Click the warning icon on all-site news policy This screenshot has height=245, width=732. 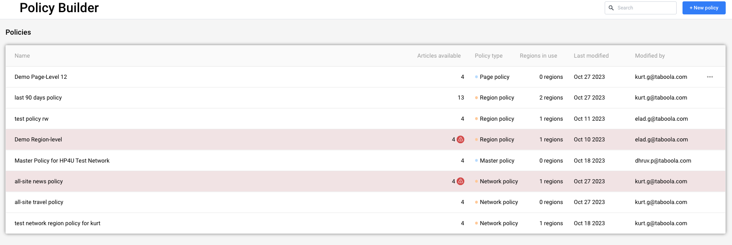tap(460, 181)
